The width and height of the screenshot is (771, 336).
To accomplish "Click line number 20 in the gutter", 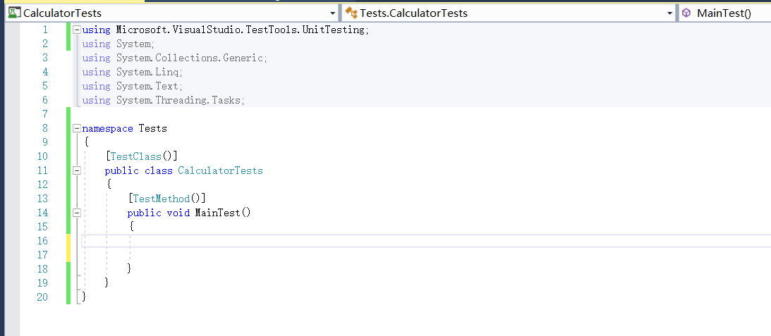I will 42,297.
